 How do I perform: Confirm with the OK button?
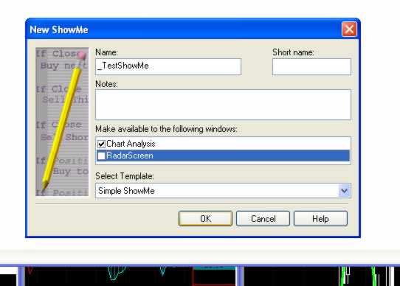(205, 219)
